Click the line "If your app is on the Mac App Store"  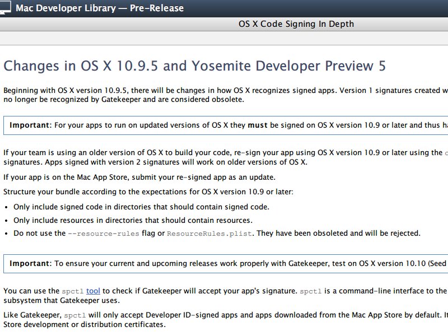(x=139, y=178)
